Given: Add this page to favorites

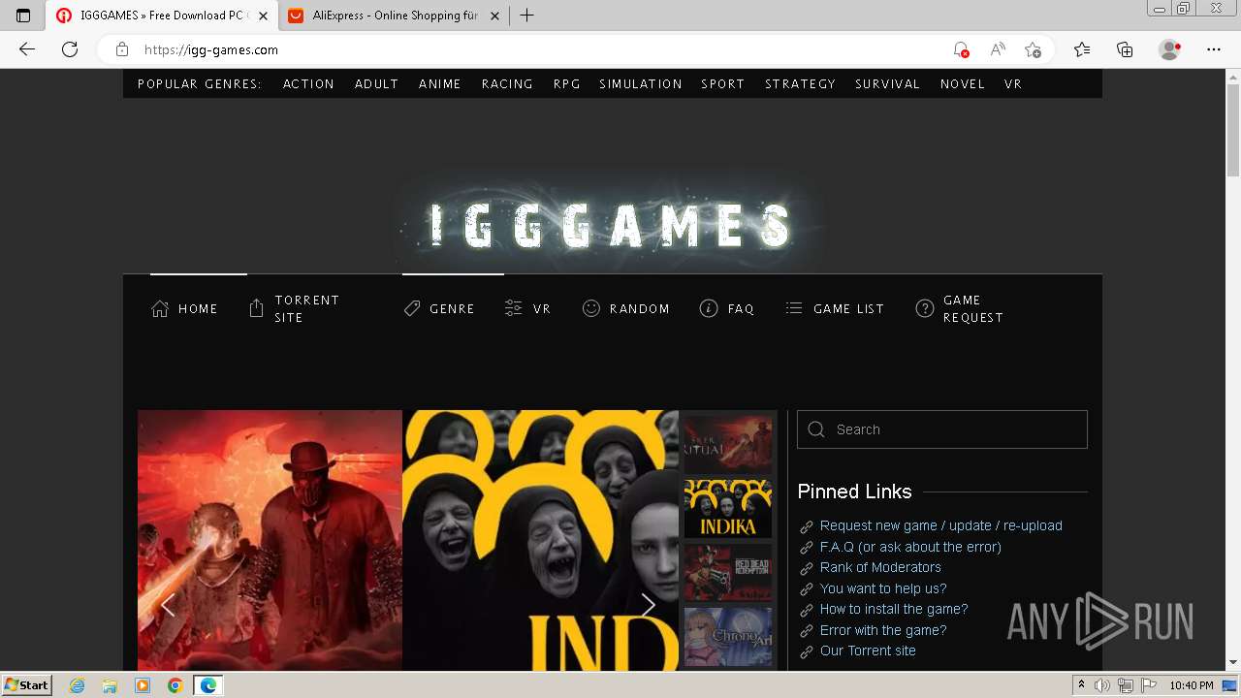Looking at the screenshot, I should pos(1034,49).
